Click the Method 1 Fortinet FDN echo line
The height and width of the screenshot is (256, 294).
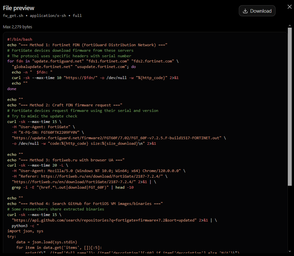click(x=87, y=45)
